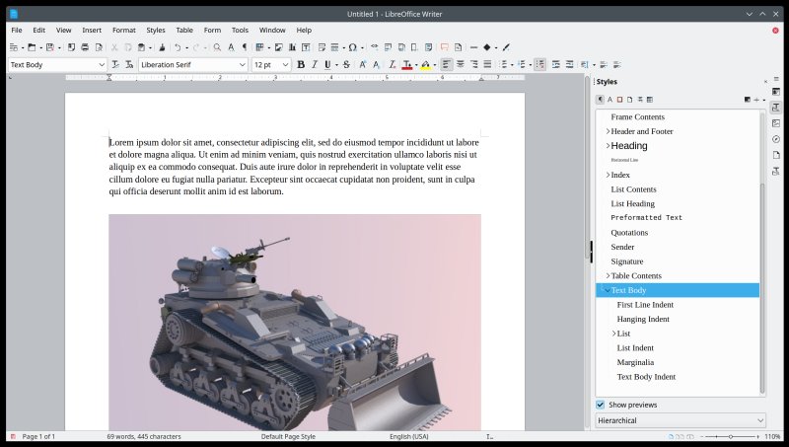Toggle formatting marks pilcrow icon
This screenshot has width=789, height=447.
coord(245,47)
